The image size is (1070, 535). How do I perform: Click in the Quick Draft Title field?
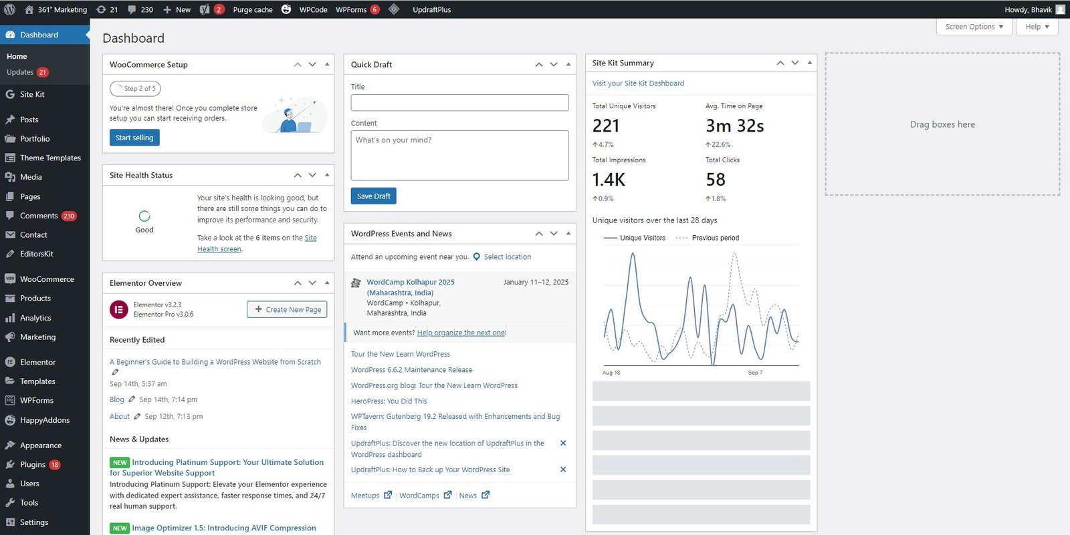tap(460, 102)
